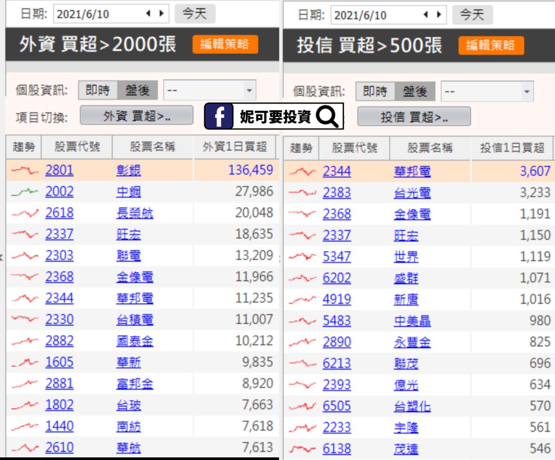Open stock name link 億光
This screenshot has width=555, height=460.
point(406,385)
